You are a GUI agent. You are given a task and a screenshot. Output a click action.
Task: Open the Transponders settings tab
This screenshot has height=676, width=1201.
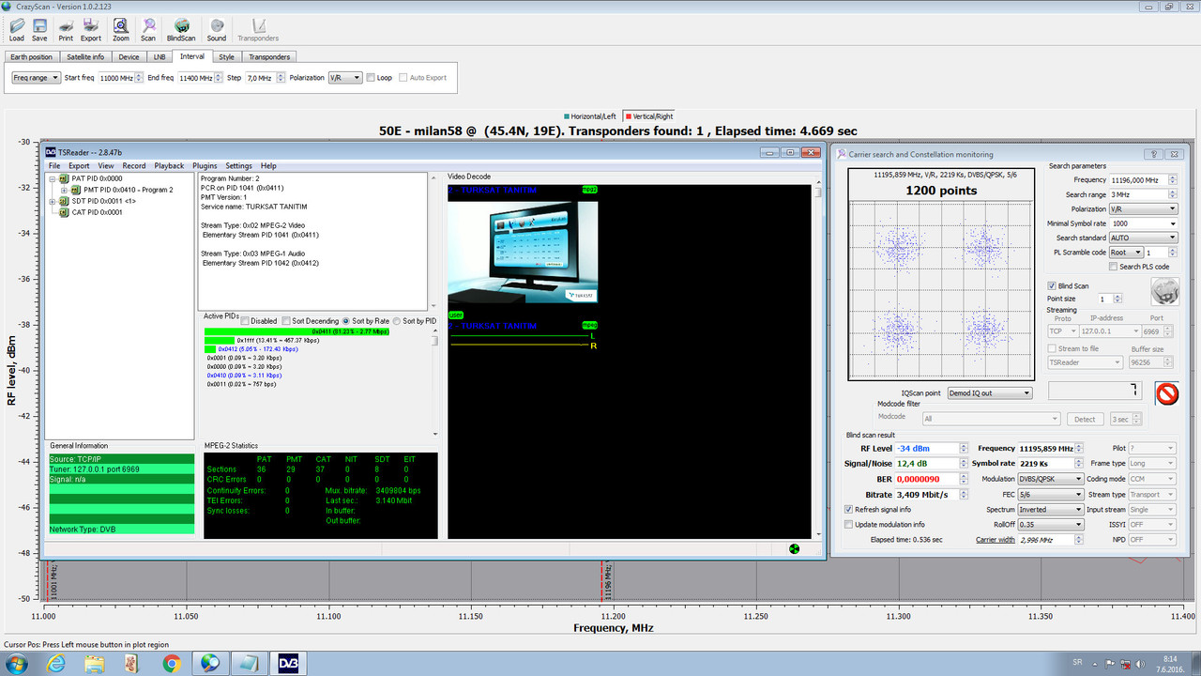[269, 57]
